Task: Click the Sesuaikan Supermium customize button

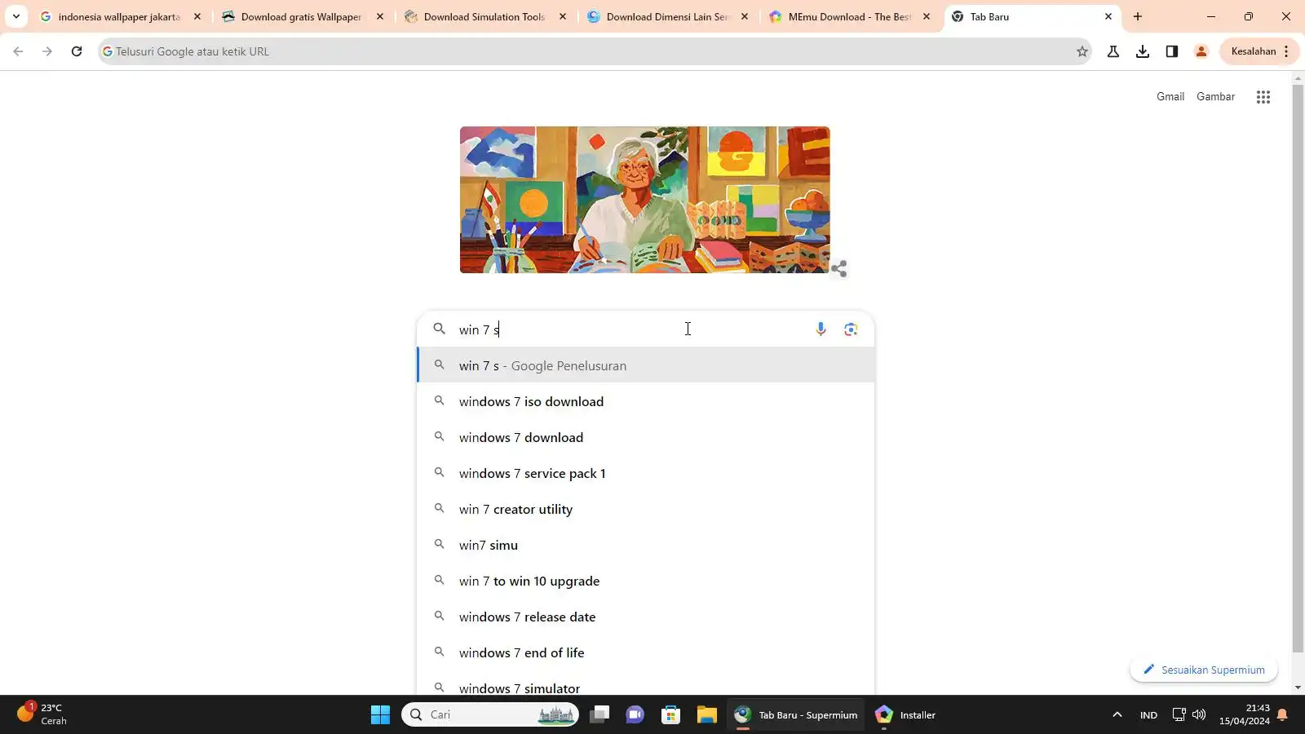Action: [1204, 670]
